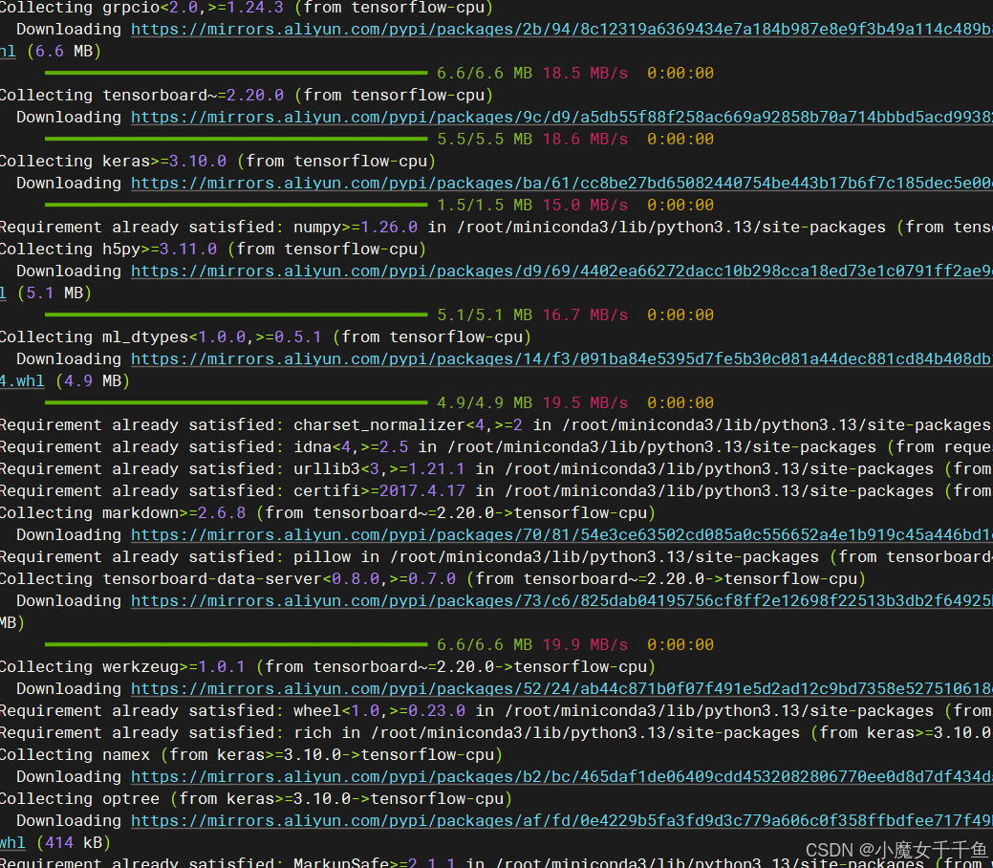This screenshot has height=868, width=993.
Task: Open the keras package download URL
Action: tap(562, 184)
